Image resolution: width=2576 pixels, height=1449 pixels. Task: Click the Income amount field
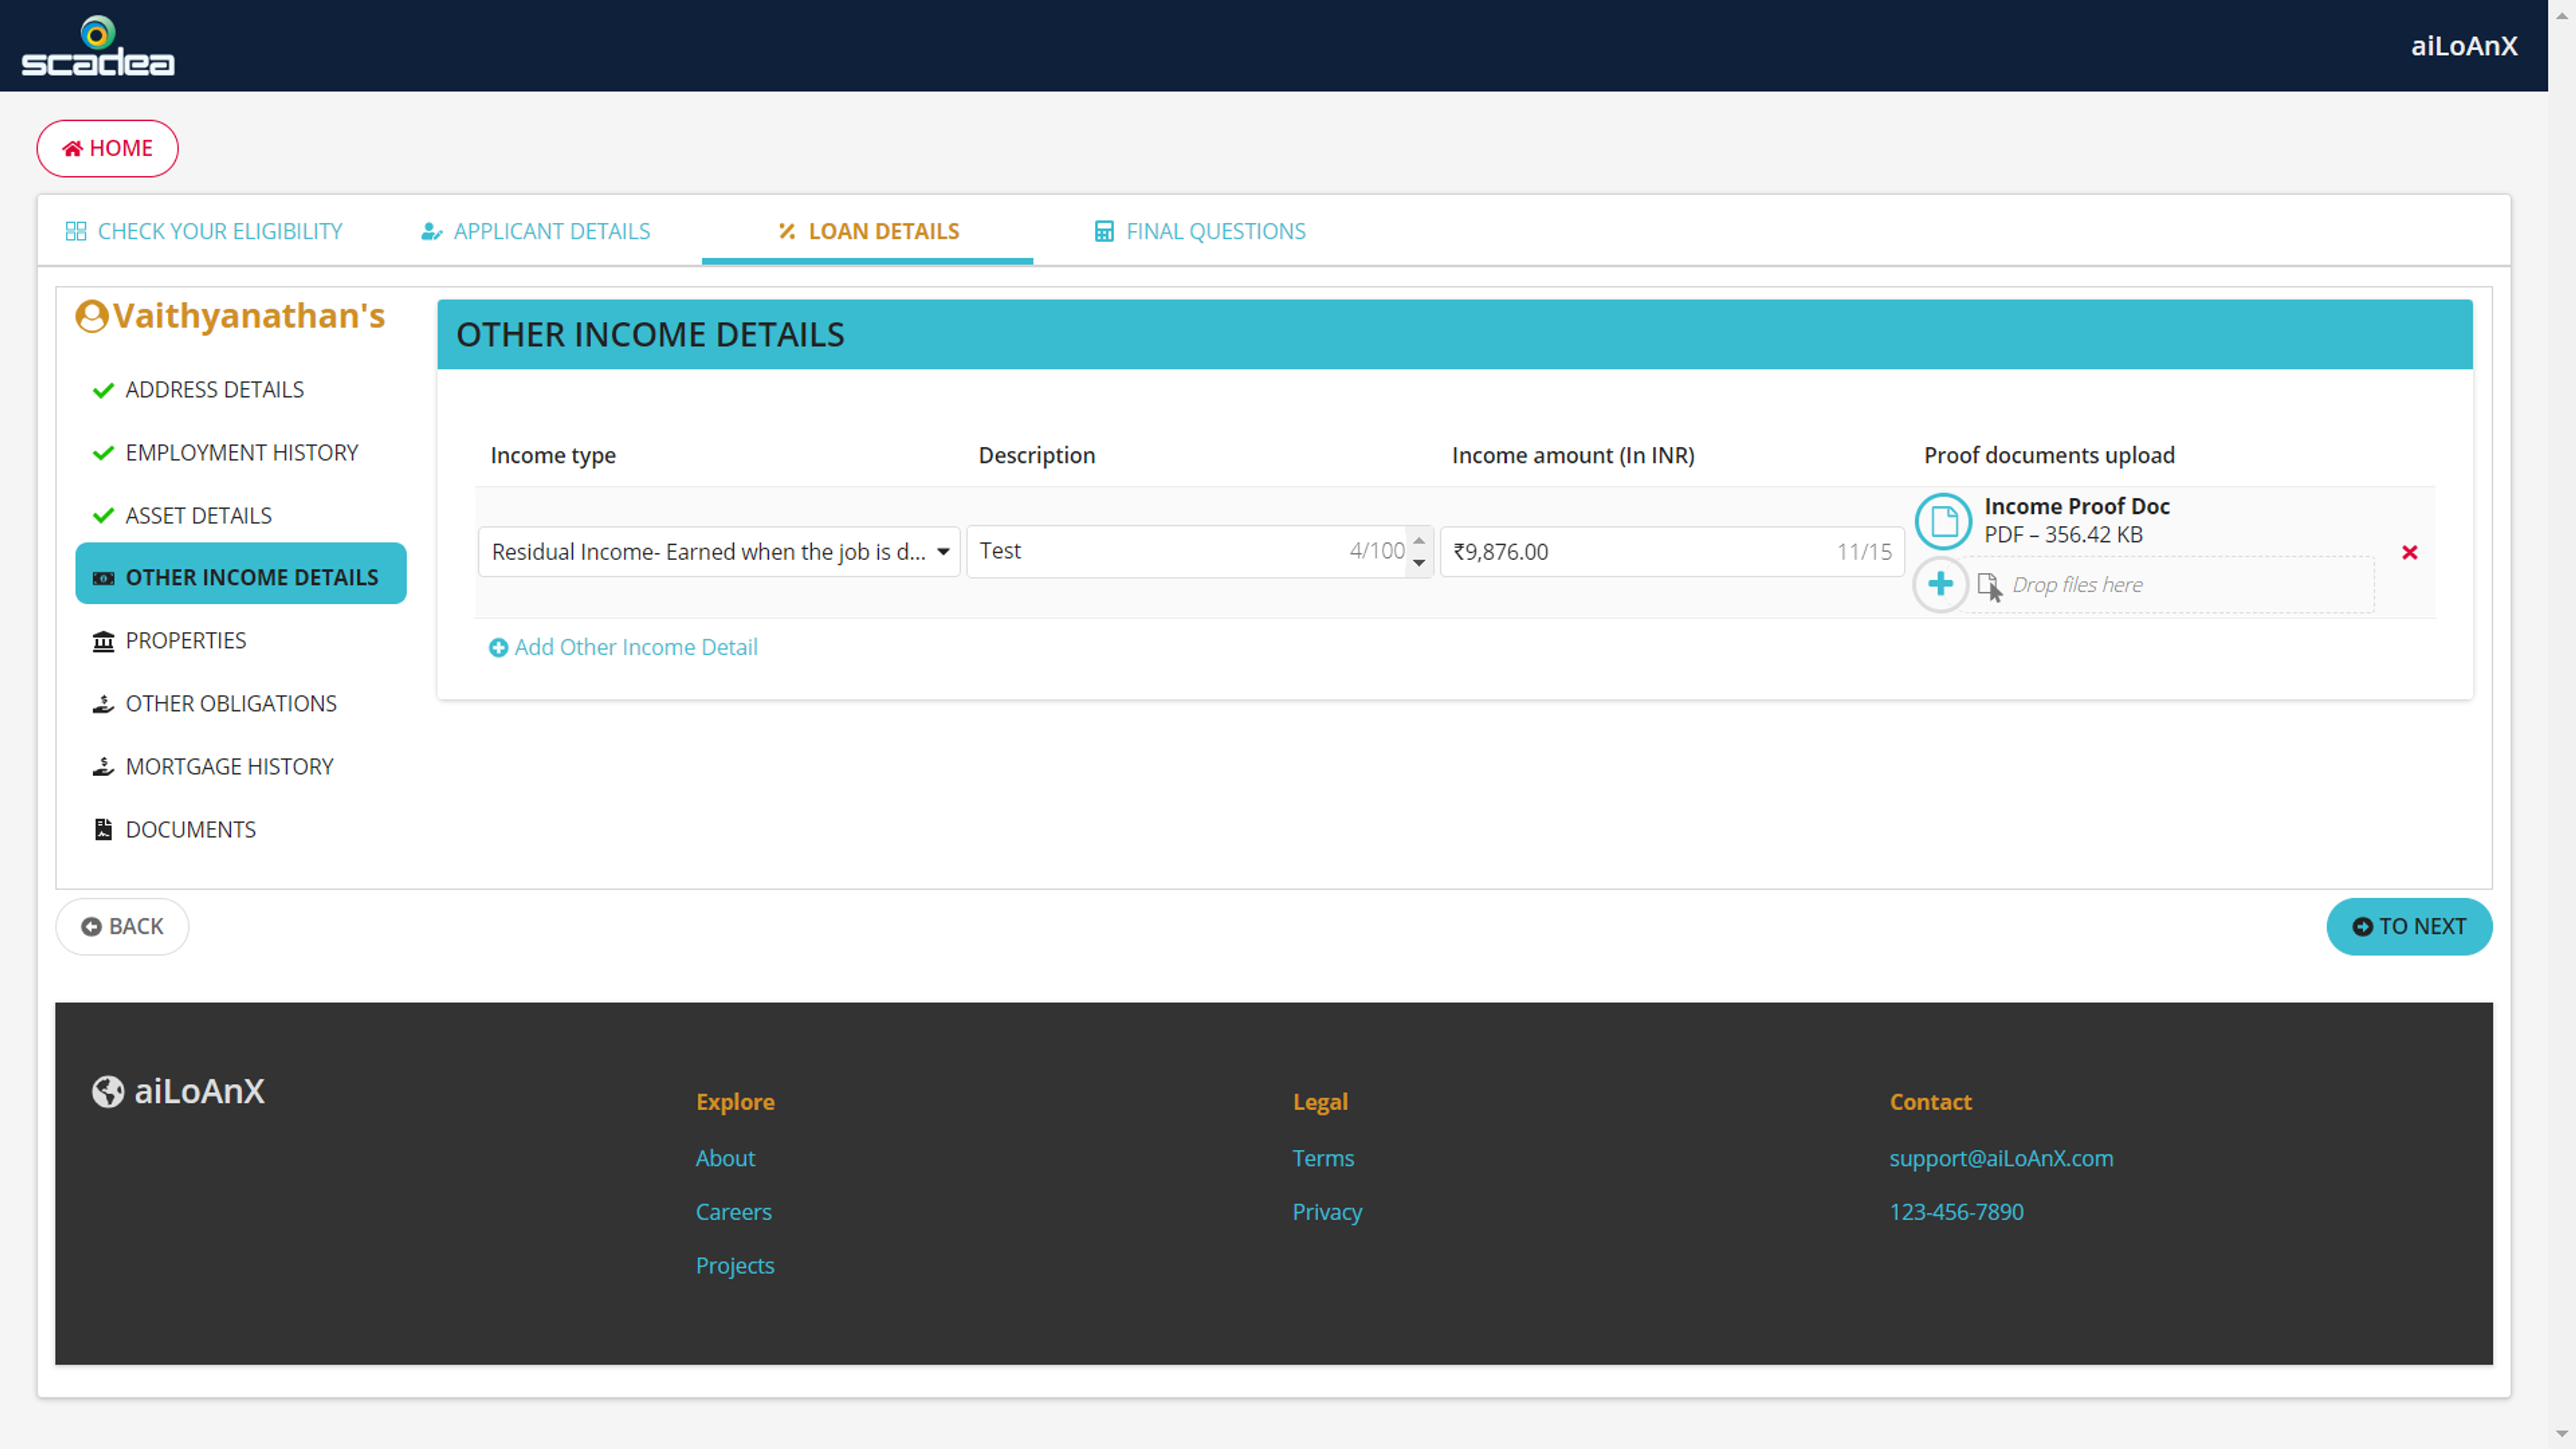point(1672,552)
